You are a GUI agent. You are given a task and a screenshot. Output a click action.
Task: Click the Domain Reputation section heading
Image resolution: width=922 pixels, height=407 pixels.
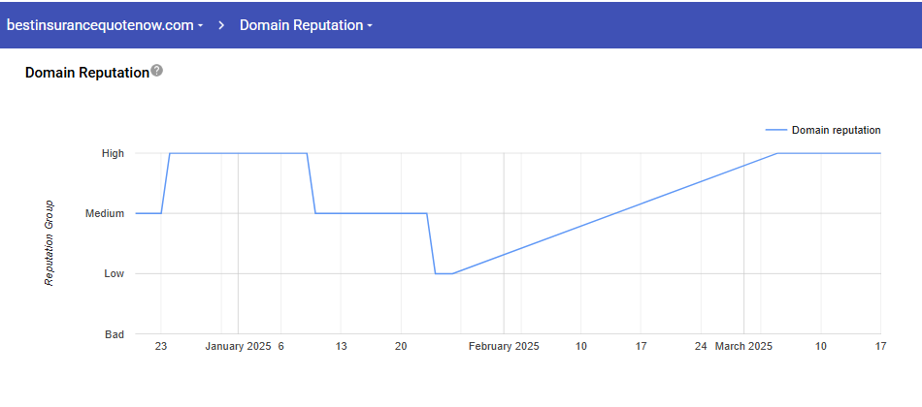(86, 73)
